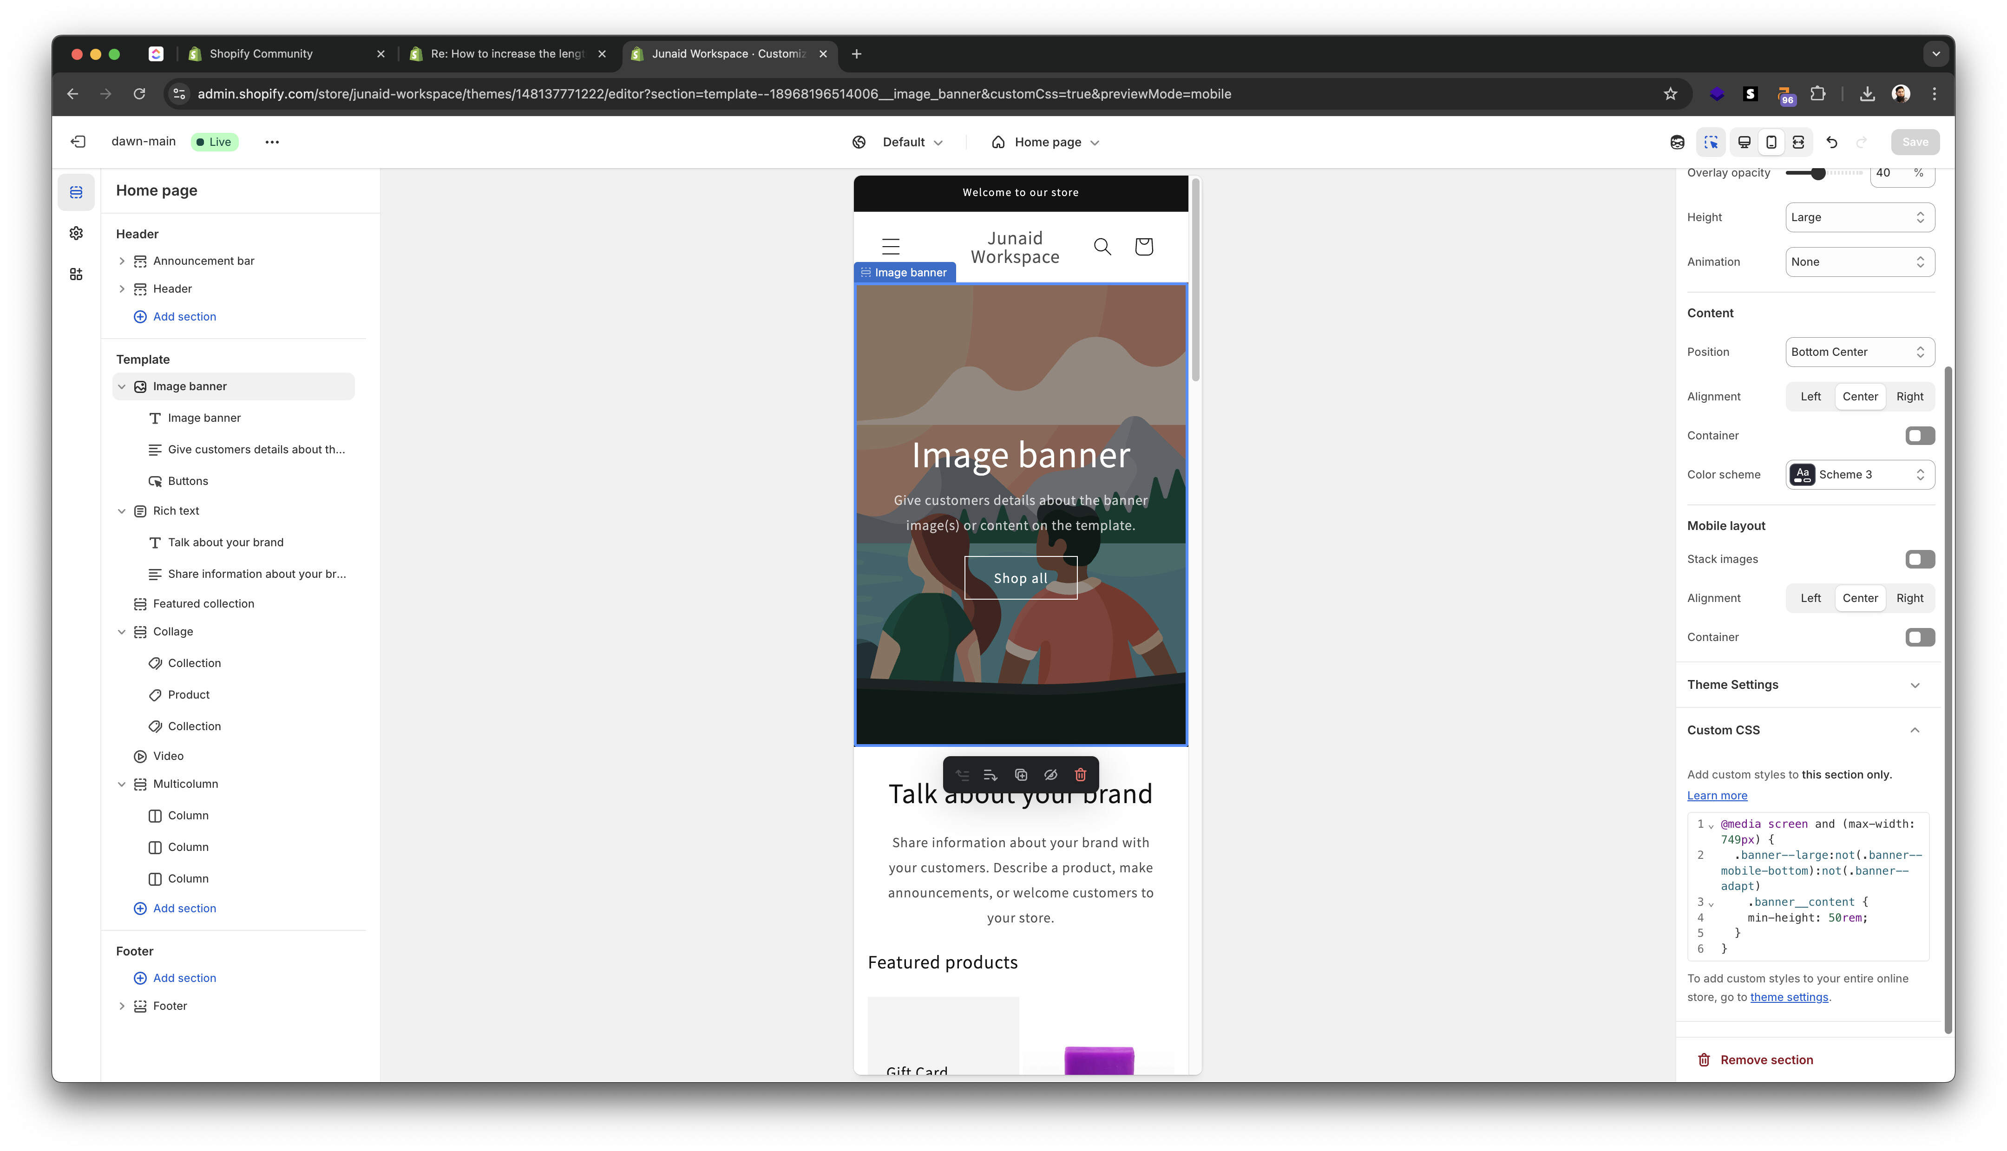
Task: Switch to the Shopify Community tab
Action: coord(262,54)
